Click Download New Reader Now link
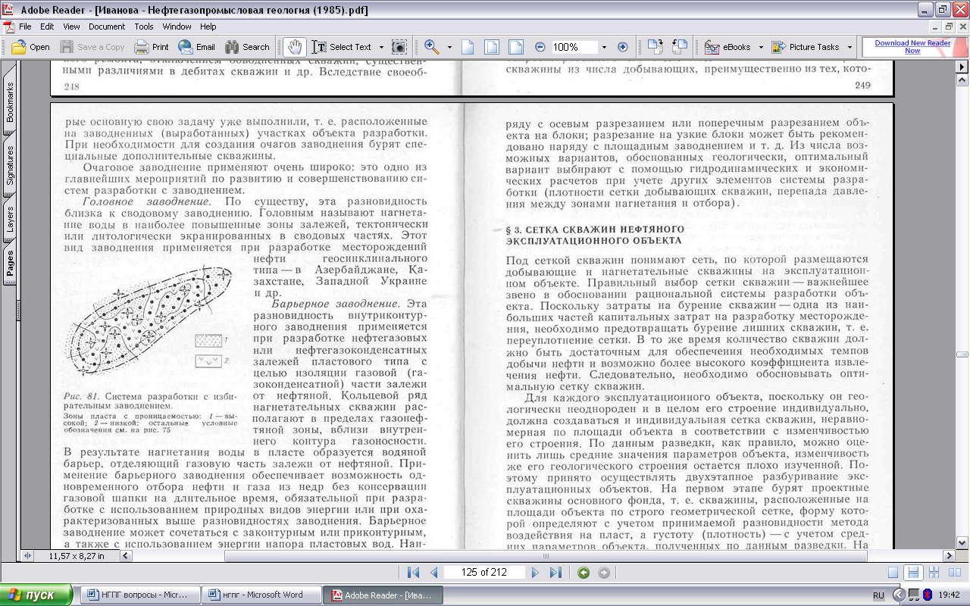 [x=912, y=47]
